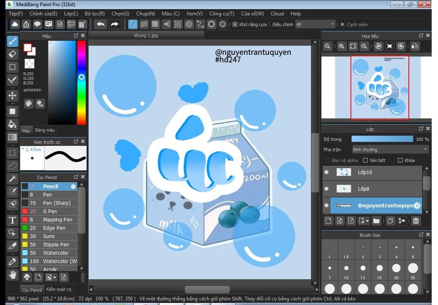Turn off snap with the snap-off icon
438x305 pixels.
133,24
